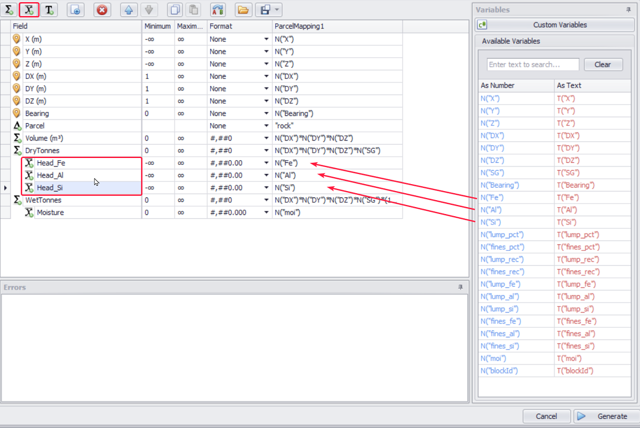Click the add average field (x-bar) icon
The image size is (640, 428).
coord(29,10)
